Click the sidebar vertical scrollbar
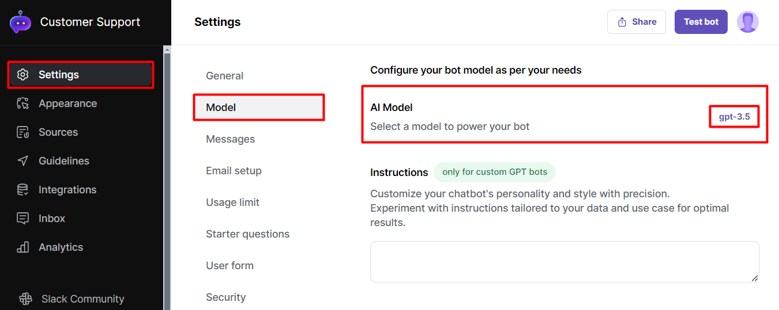Screen dimensions: 779x310 pos(167,173)
